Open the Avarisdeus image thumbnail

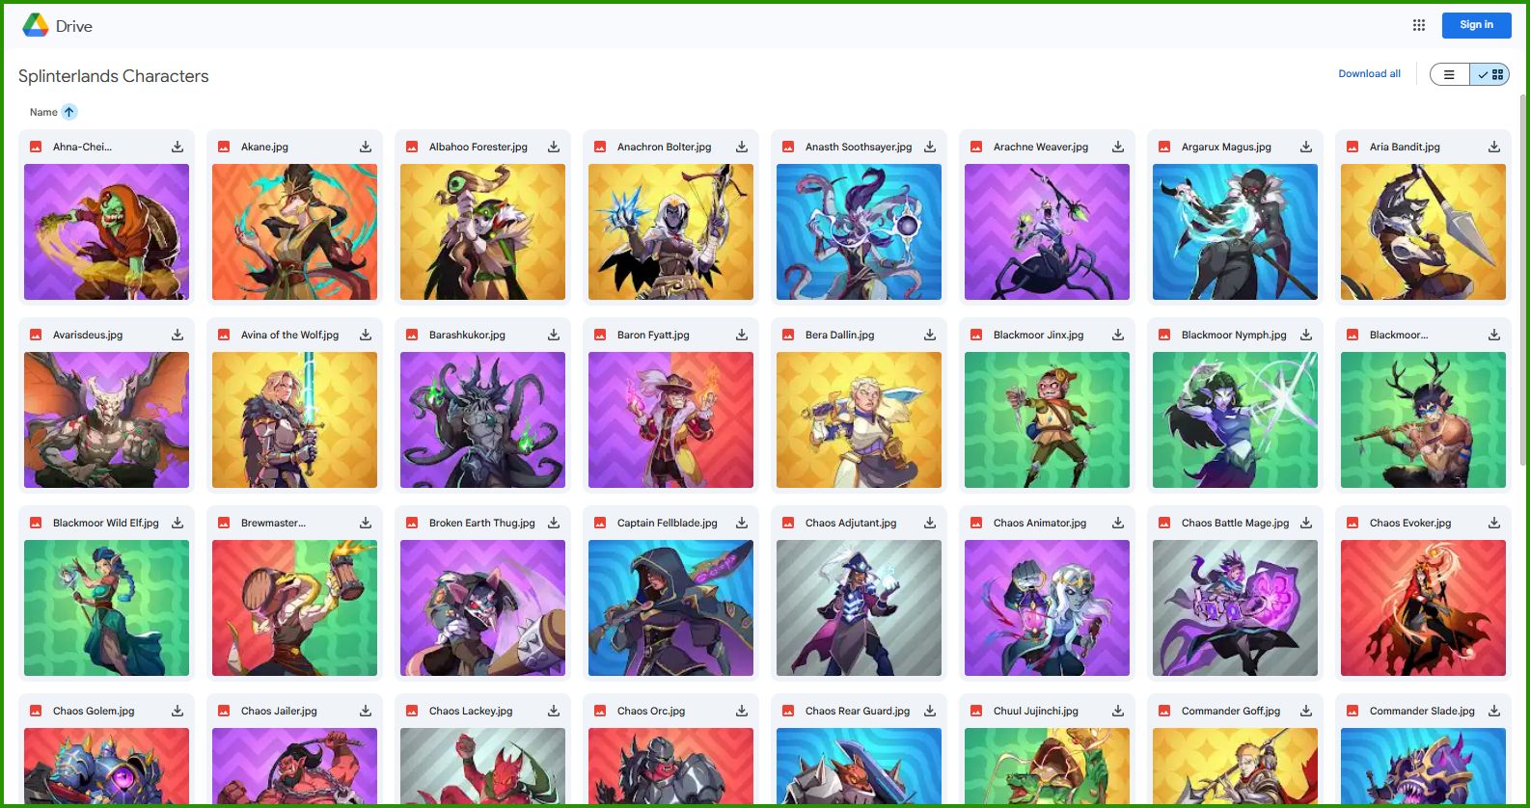tap(106, 419)
